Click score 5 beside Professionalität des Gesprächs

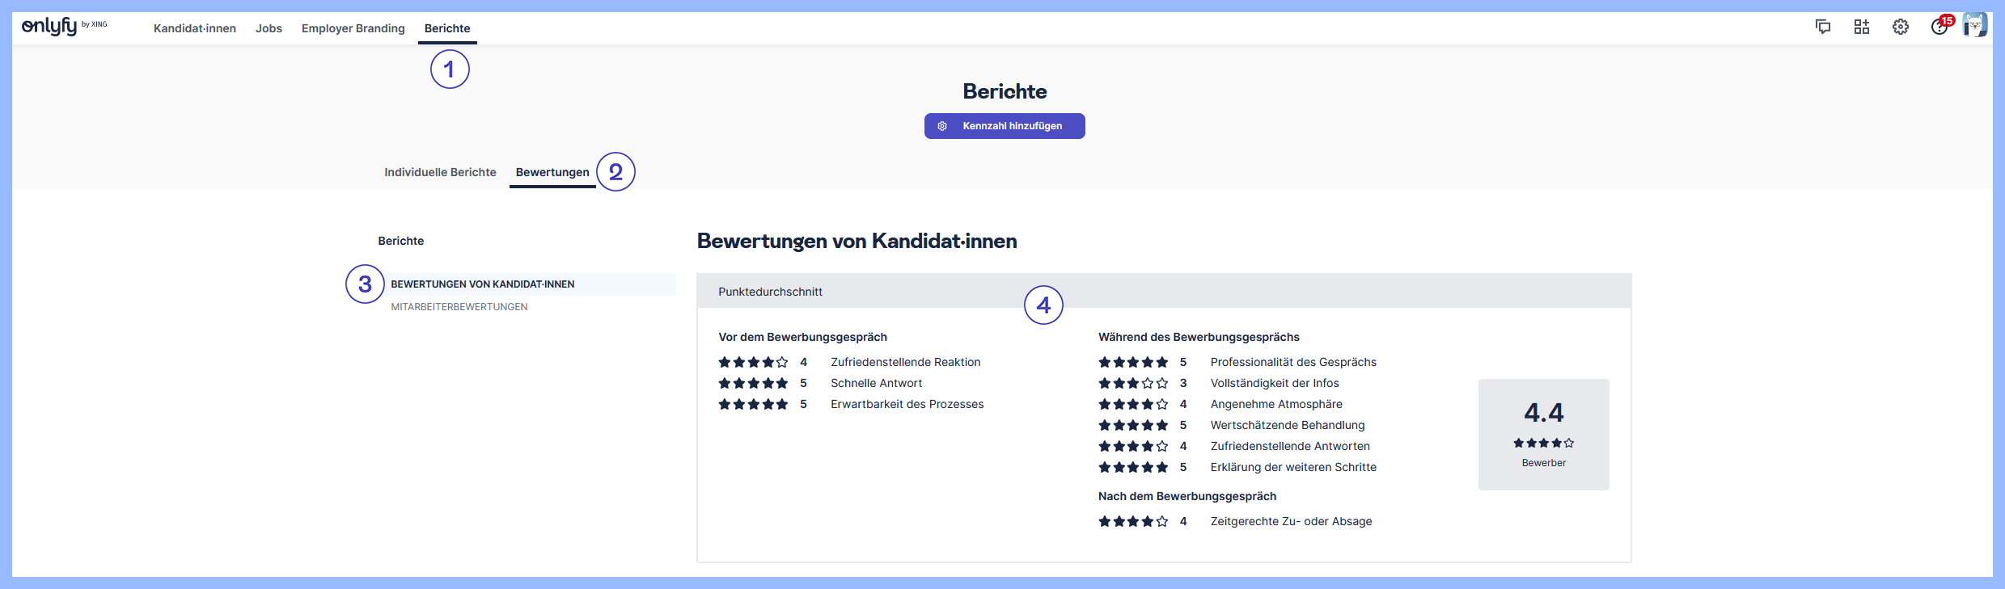point(1183,362)
